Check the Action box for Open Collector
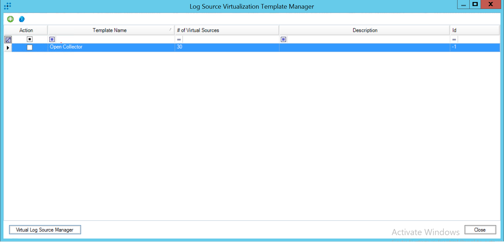The image size is (504, 242). click(29, 47)
